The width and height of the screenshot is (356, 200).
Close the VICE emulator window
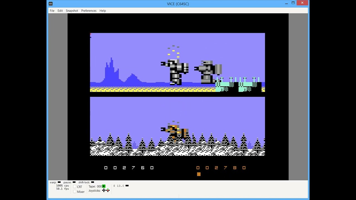click(x=302, y=3)
